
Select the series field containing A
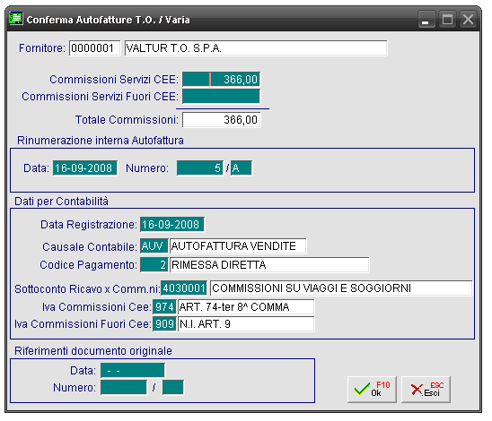point(242,168)
